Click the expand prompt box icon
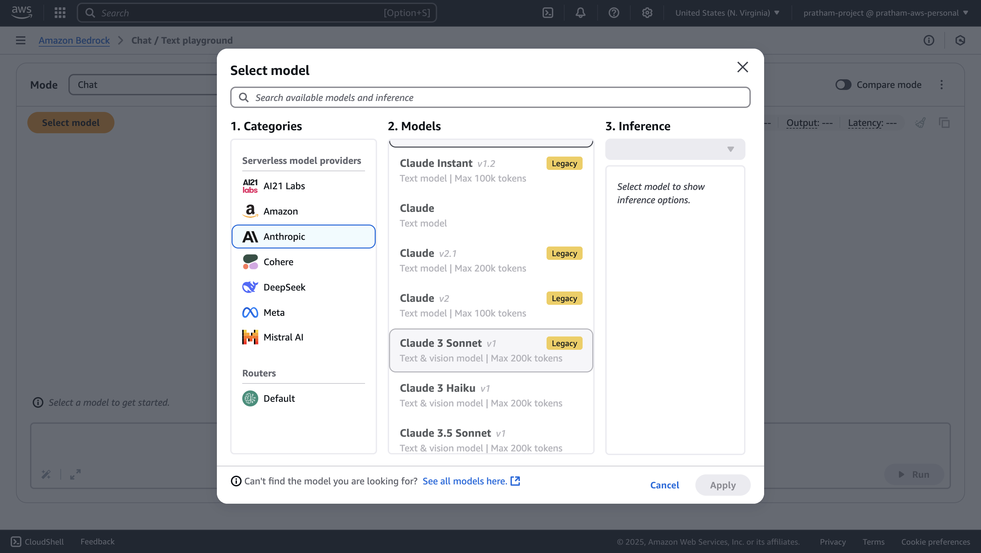The height and width of the screenshot is (553, 981). click(75, 475)
